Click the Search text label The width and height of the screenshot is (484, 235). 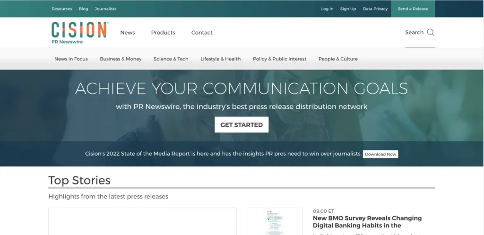[414, 33]
